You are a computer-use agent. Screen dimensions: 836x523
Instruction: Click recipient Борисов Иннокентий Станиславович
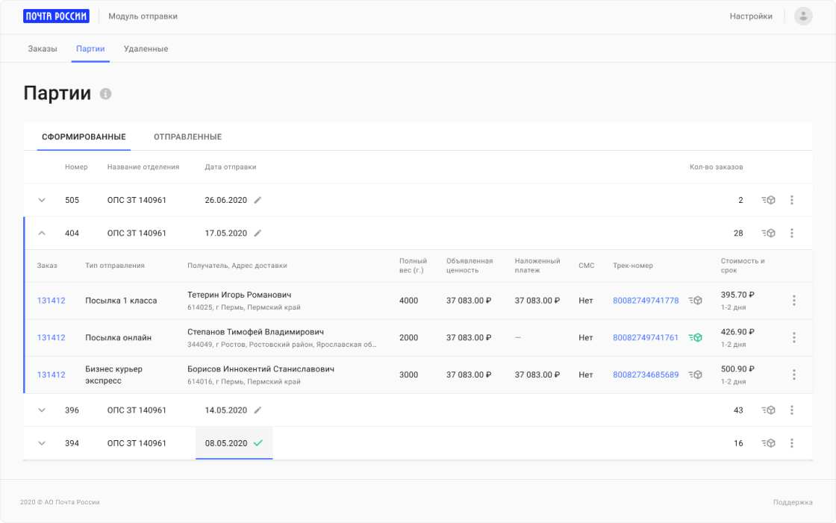click(261, 369)
